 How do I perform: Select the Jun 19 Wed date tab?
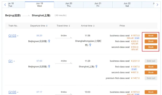(x=39, y=5)
